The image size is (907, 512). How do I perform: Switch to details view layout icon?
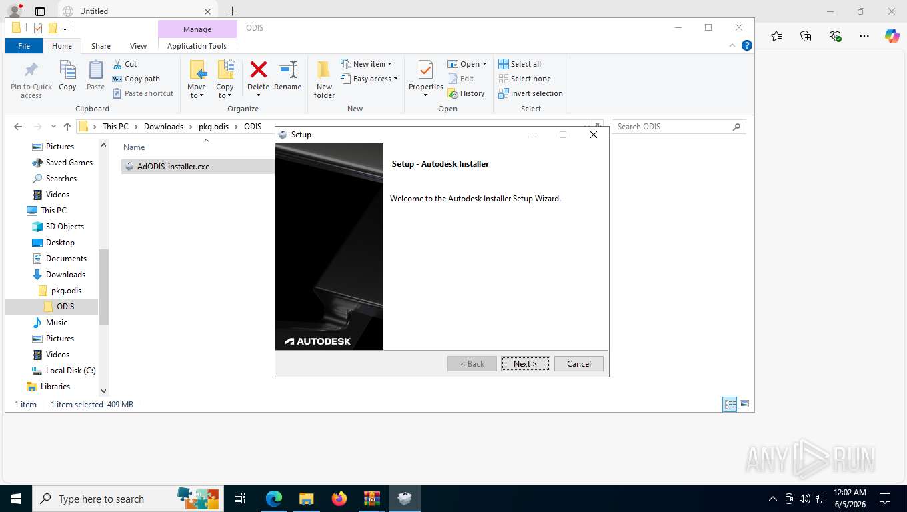tap(730, 404)
